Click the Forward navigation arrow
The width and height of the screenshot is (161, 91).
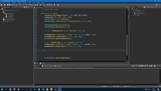tap(54, 5)
